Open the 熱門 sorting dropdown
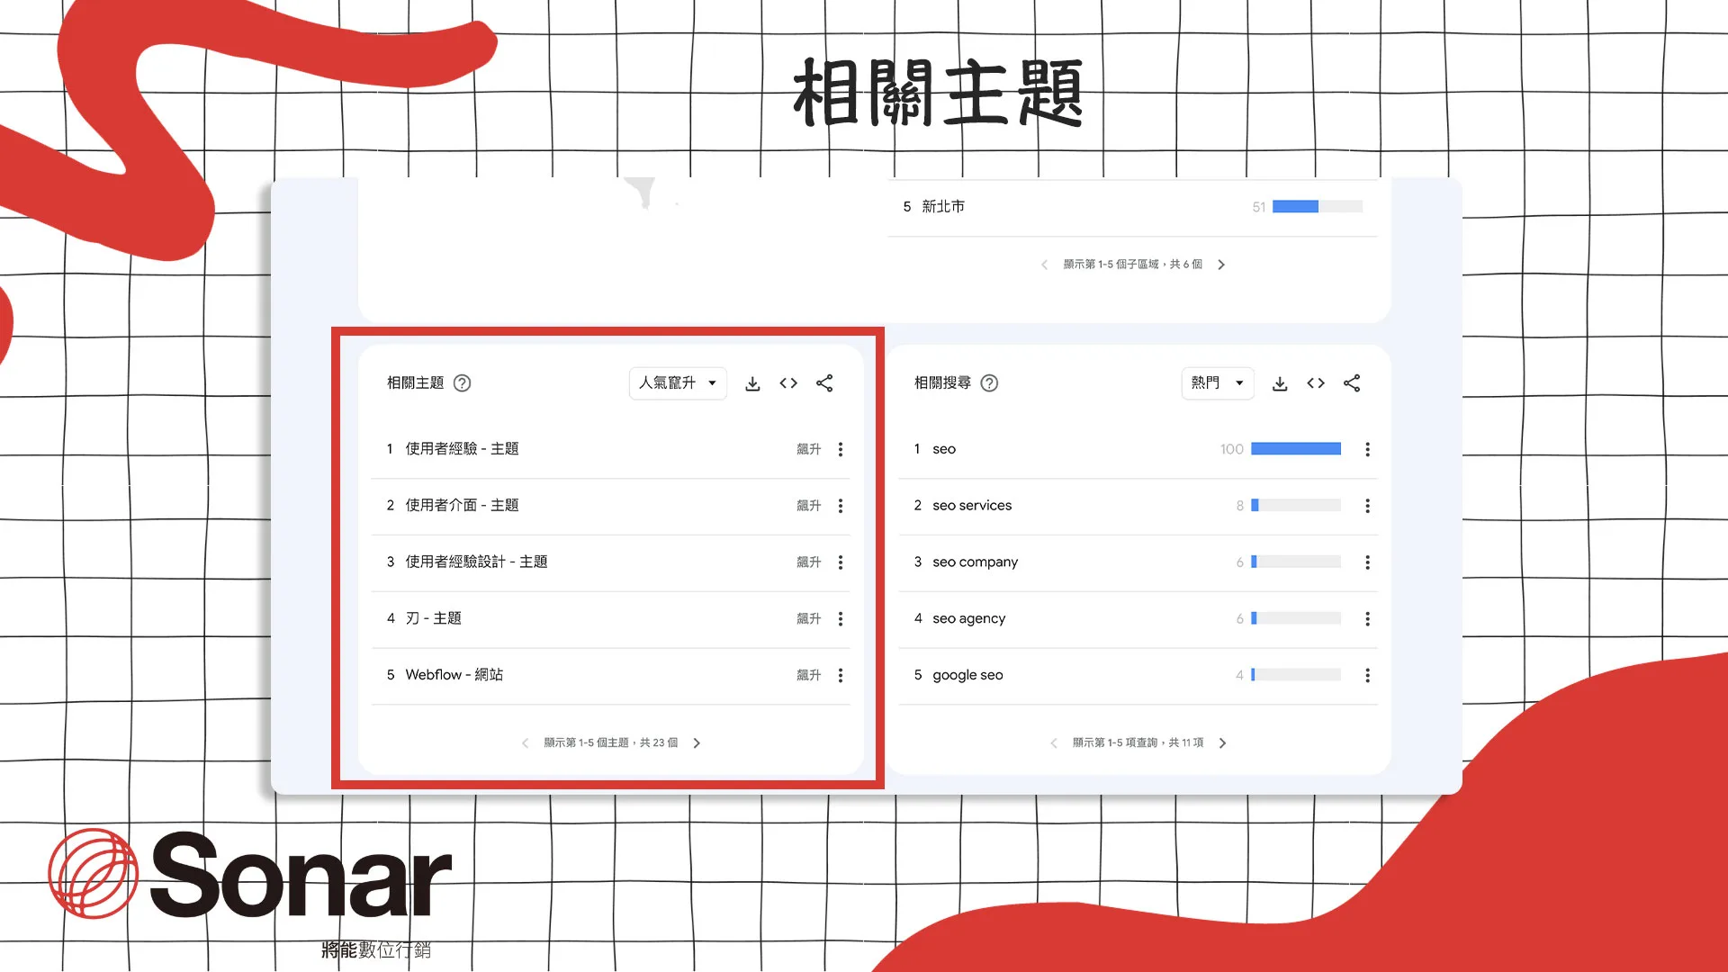 (1217, 383)
